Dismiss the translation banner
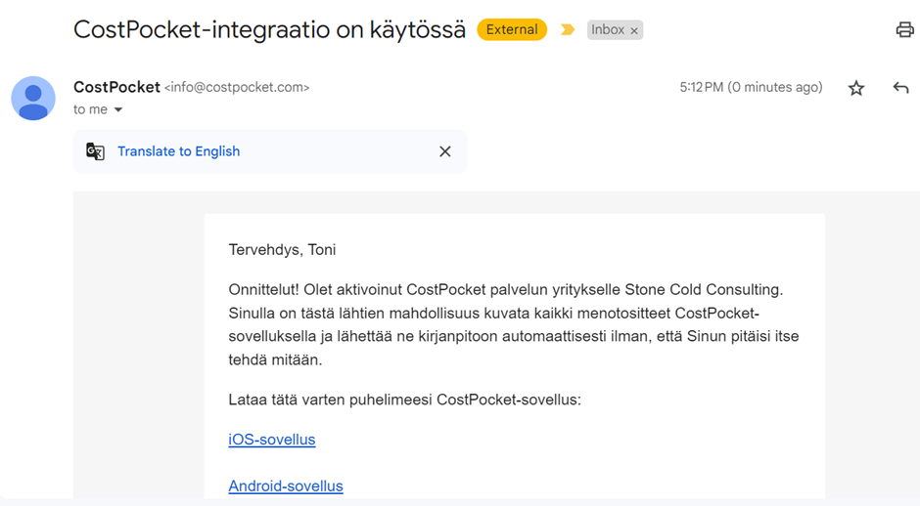920x506 pixels. pyautogui.click(x=445, y=151)
